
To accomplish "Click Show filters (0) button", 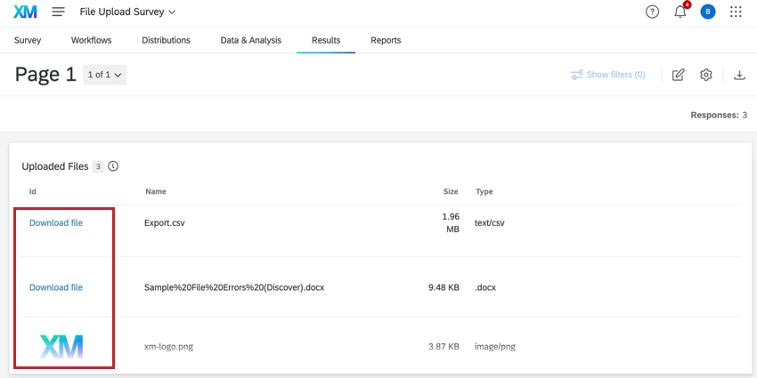I will [x=608, y=75].
